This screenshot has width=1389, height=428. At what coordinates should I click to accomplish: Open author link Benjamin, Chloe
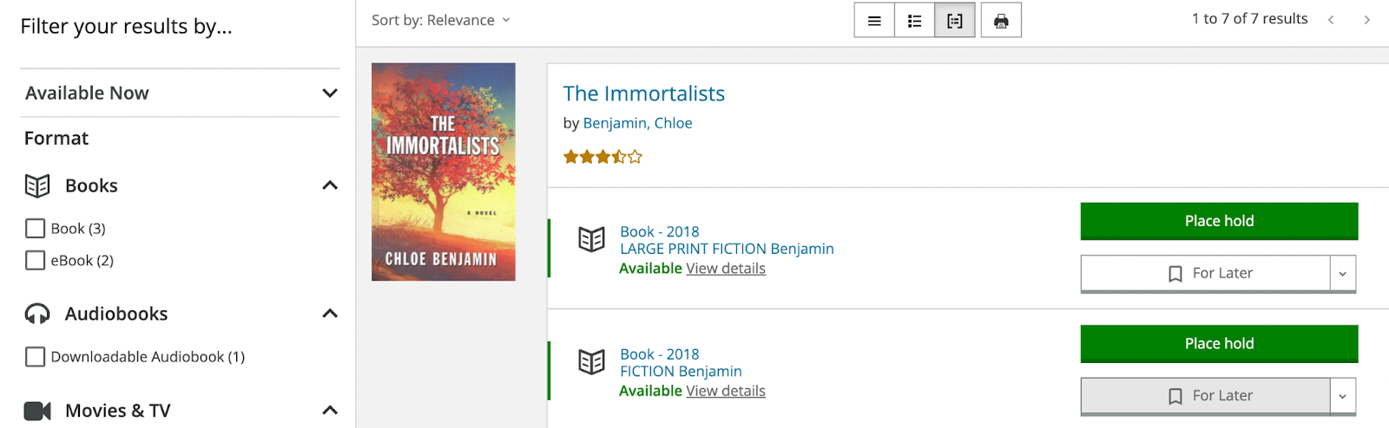pyautogui.click(x=637, y=123)
